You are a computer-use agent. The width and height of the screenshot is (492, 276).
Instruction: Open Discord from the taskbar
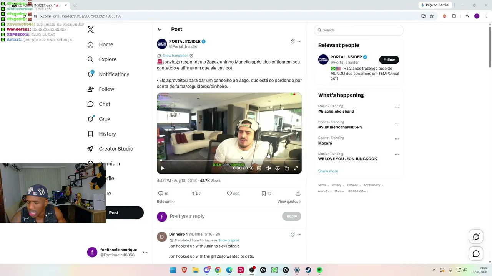[207, 270]
